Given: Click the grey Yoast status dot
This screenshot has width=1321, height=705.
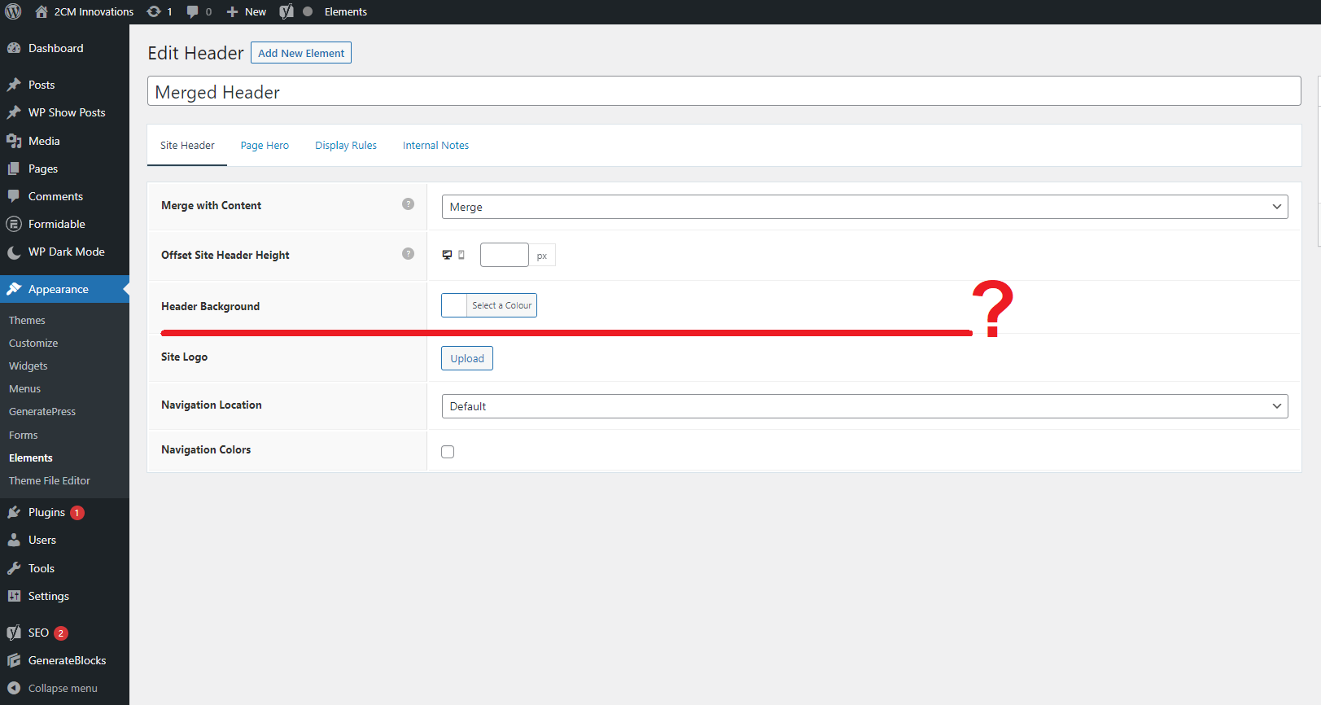Looking at the screenshot, I should point(308,11).
